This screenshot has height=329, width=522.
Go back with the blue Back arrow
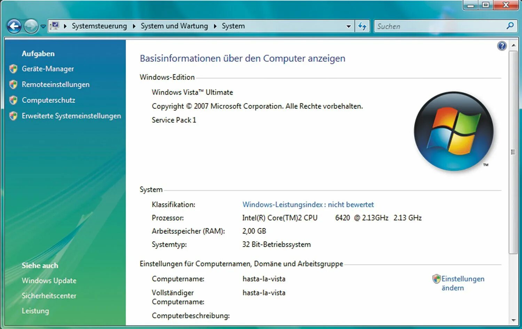tap(14, 26)
